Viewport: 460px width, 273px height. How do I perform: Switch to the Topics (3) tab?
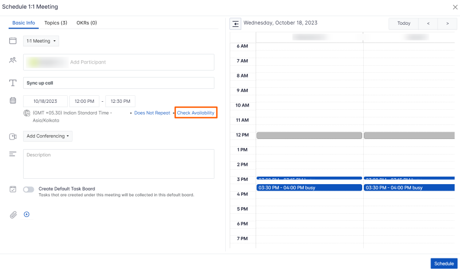[56, 23]
